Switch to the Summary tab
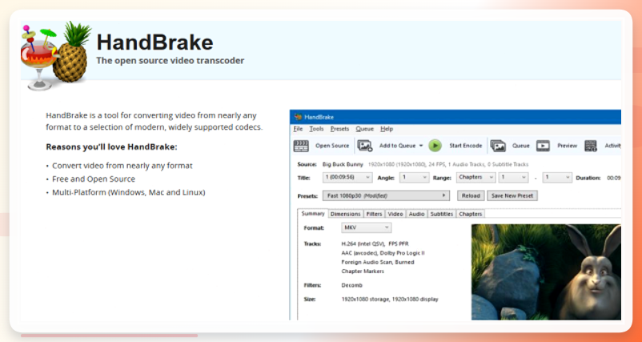The image size is (642, 342). pos(313,213)
